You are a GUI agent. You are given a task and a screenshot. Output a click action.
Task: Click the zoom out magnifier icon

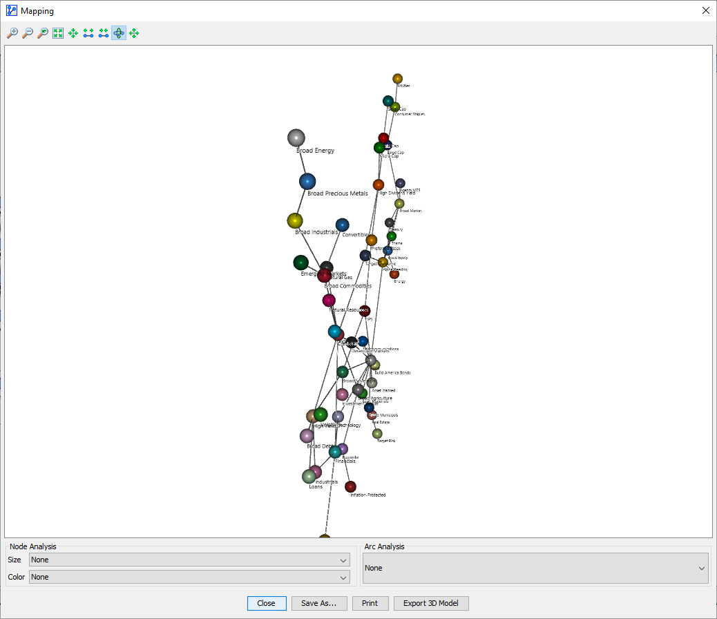tap(28, 33)
